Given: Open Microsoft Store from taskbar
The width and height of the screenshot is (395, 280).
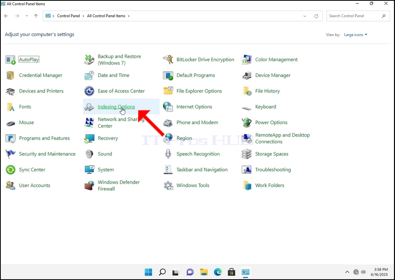Looking at the screenshot, I should (x=231, y=272).
